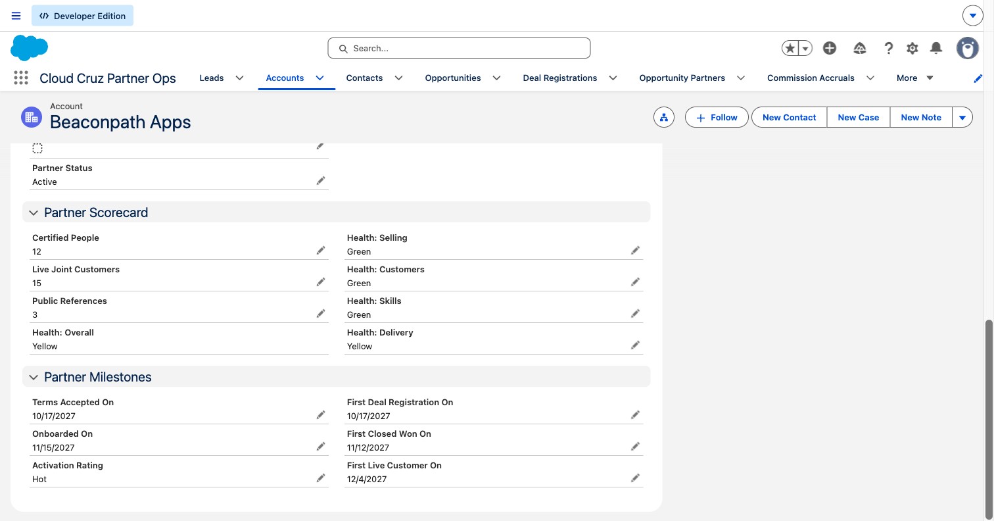This screenshot has width=994, height=521.
Task: Open the Leads tab dropdown chevron
Action: [x=240, y=78]
